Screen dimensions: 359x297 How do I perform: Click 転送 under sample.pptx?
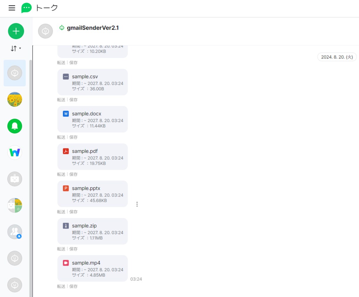click(61, 212)
